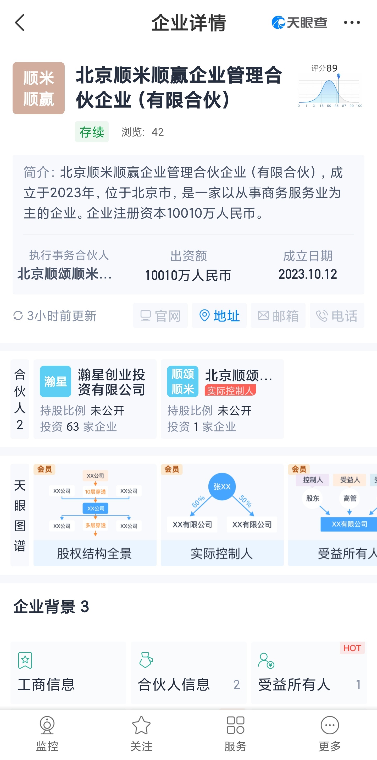Tap the 电话 phone button

tap(337, 316)
